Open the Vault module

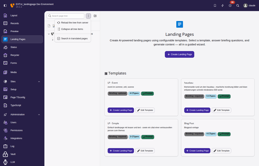click(13, 154)
